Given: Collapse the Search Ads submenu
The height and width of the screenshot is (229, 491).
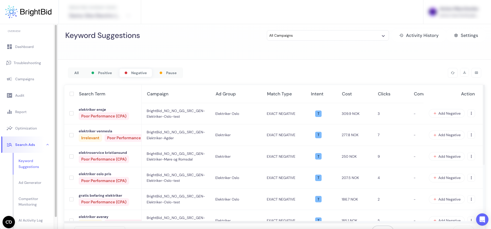Looking at the screenshot, I should pyautogui.click(x=48, y=145).
